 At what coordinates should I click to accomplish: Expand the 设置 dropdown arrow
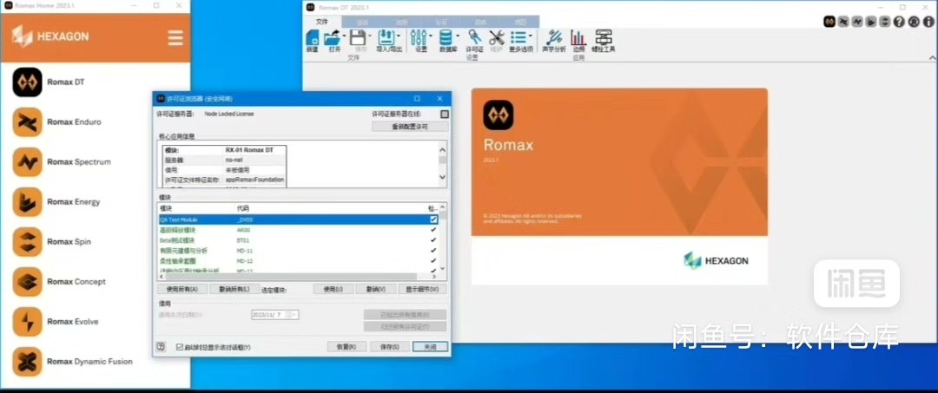click(x=431, y=36)
